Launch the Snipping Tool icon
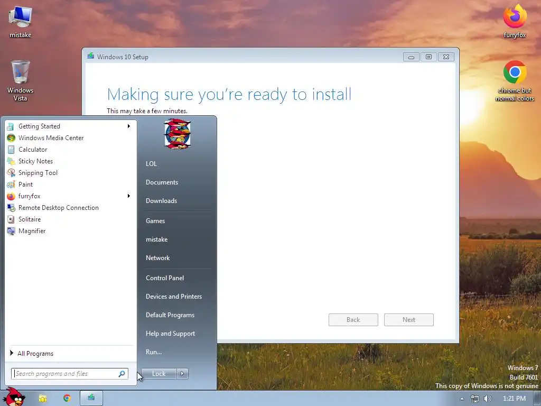541x406 pixels. click(11, 173)
